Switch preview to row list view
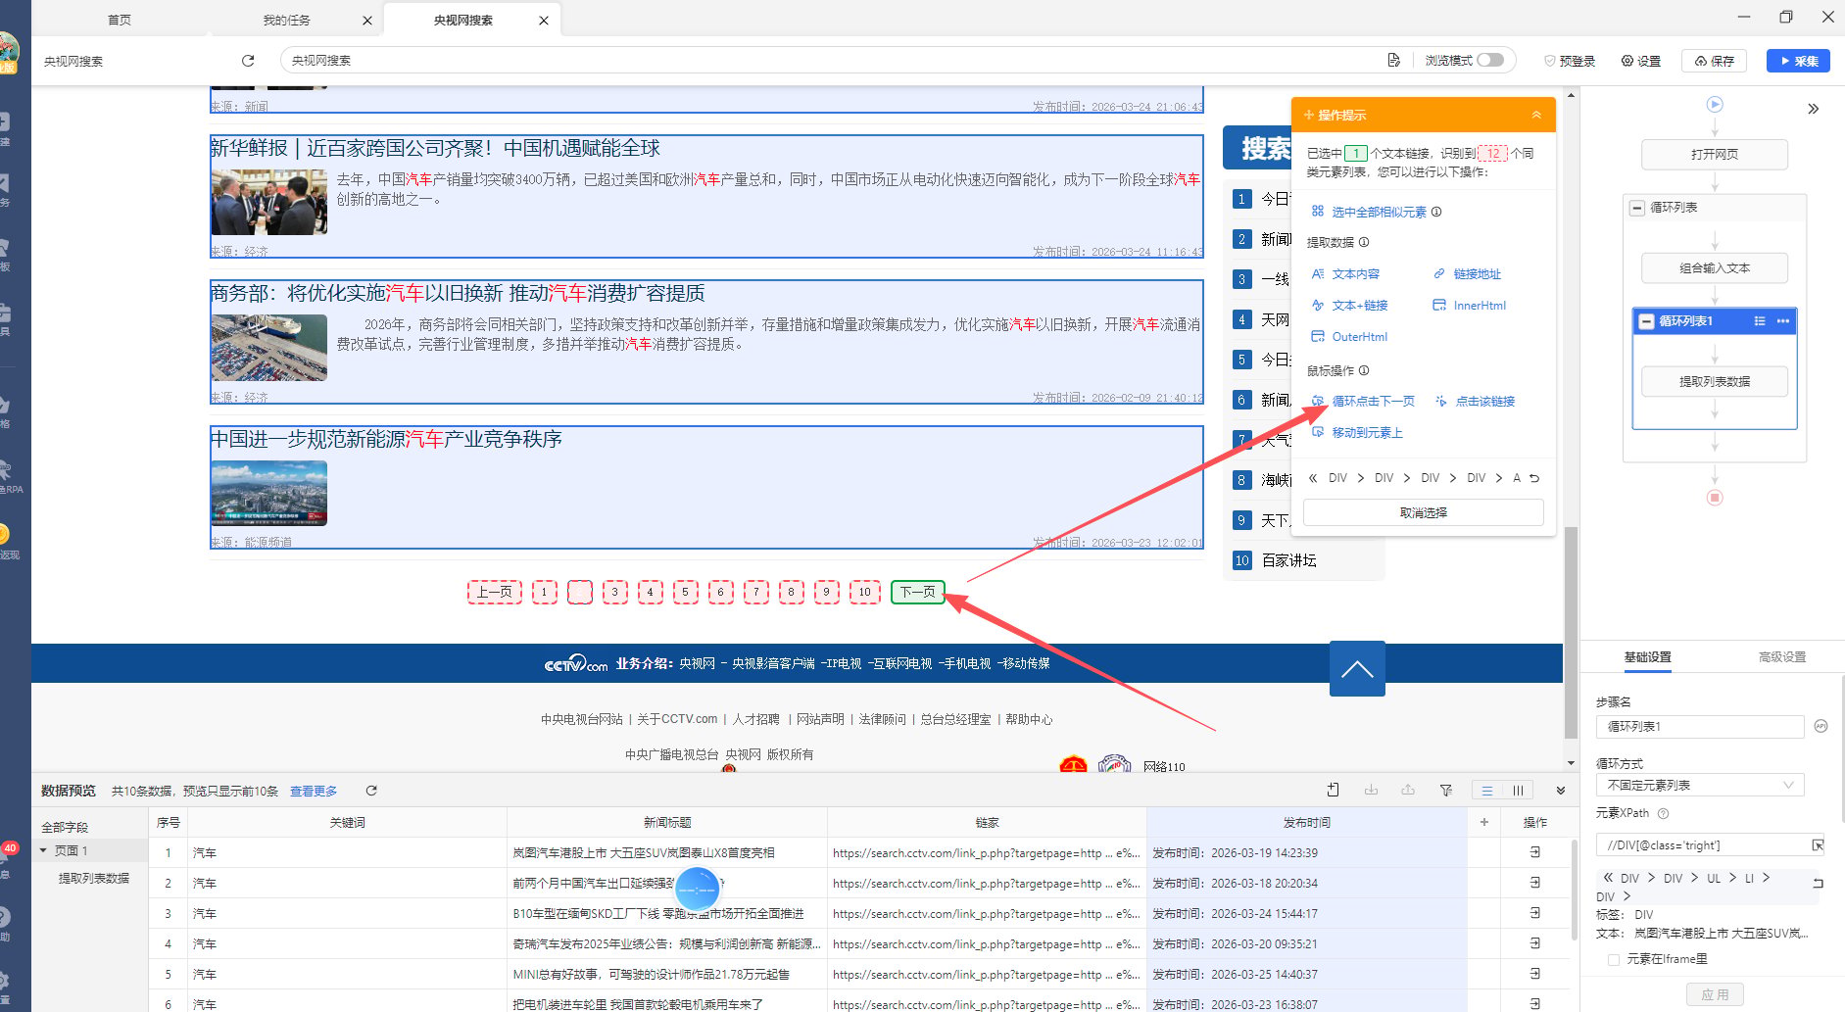1845x1012 pixels. (1487, 791)
